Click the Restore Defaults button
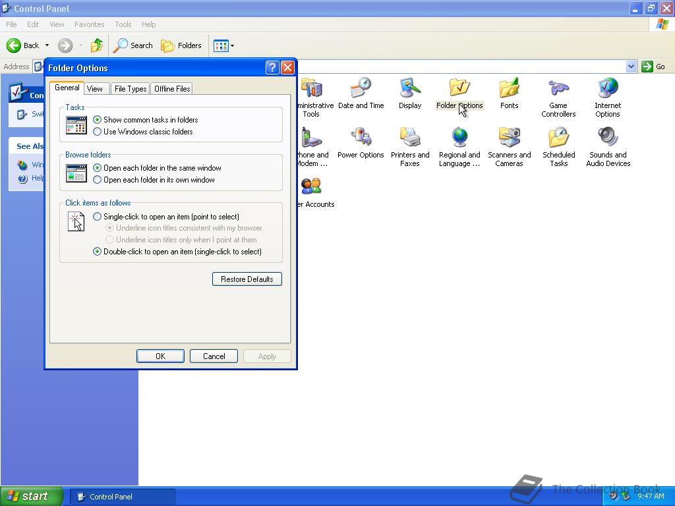The image size is (675, 506). [247, 279]
